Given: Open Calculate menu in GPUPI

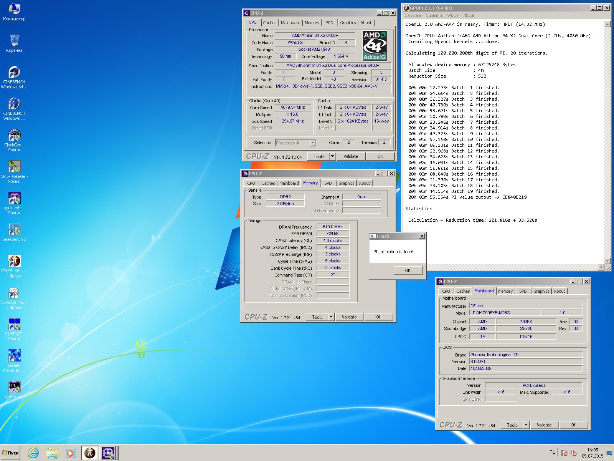Looking at the screenshot, I should point(413,15).
